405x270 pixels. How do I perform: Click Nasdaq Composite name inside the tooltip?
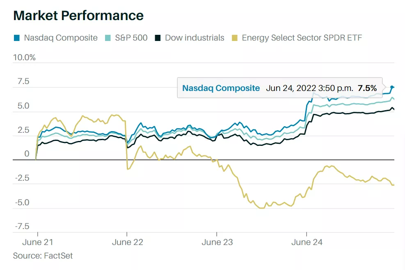coord(221,88)
